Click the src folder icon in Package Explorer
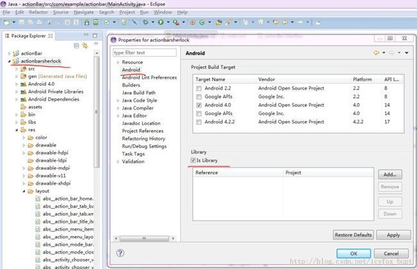 click(24, 69)
